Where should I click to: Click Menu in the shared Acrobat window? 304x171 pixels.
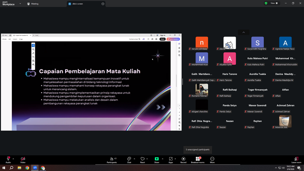[x=5, y=35]
